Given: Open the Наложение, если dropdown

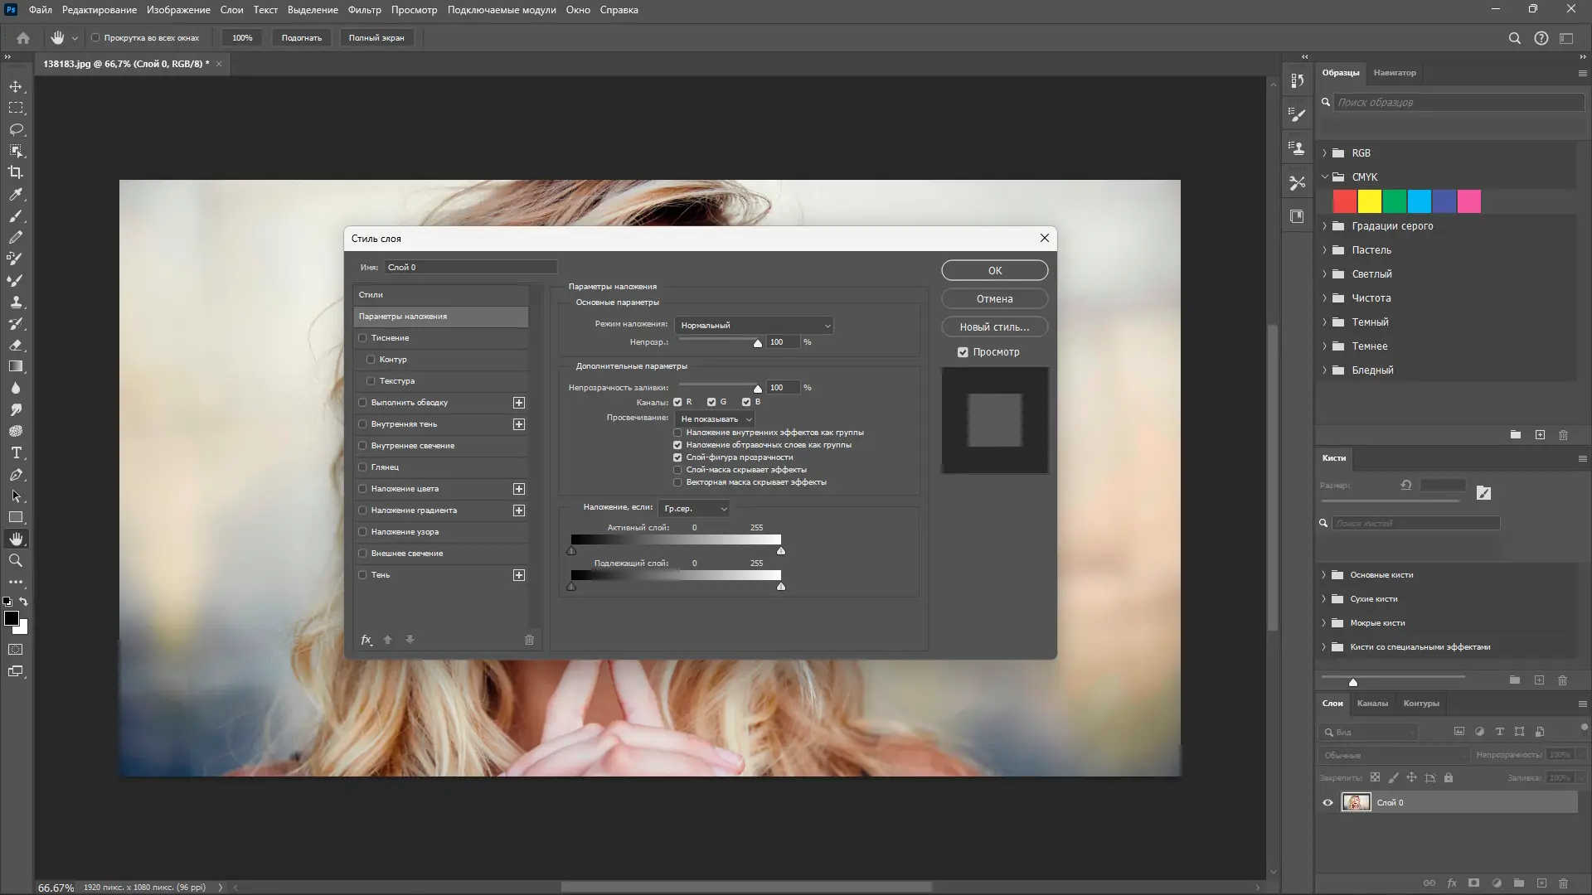Looking at the screenshot, I should 694,509.
